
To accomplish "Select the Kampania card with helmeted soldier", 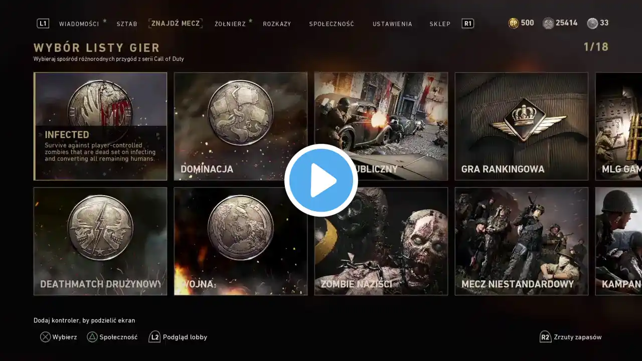I will coord(618,241).
